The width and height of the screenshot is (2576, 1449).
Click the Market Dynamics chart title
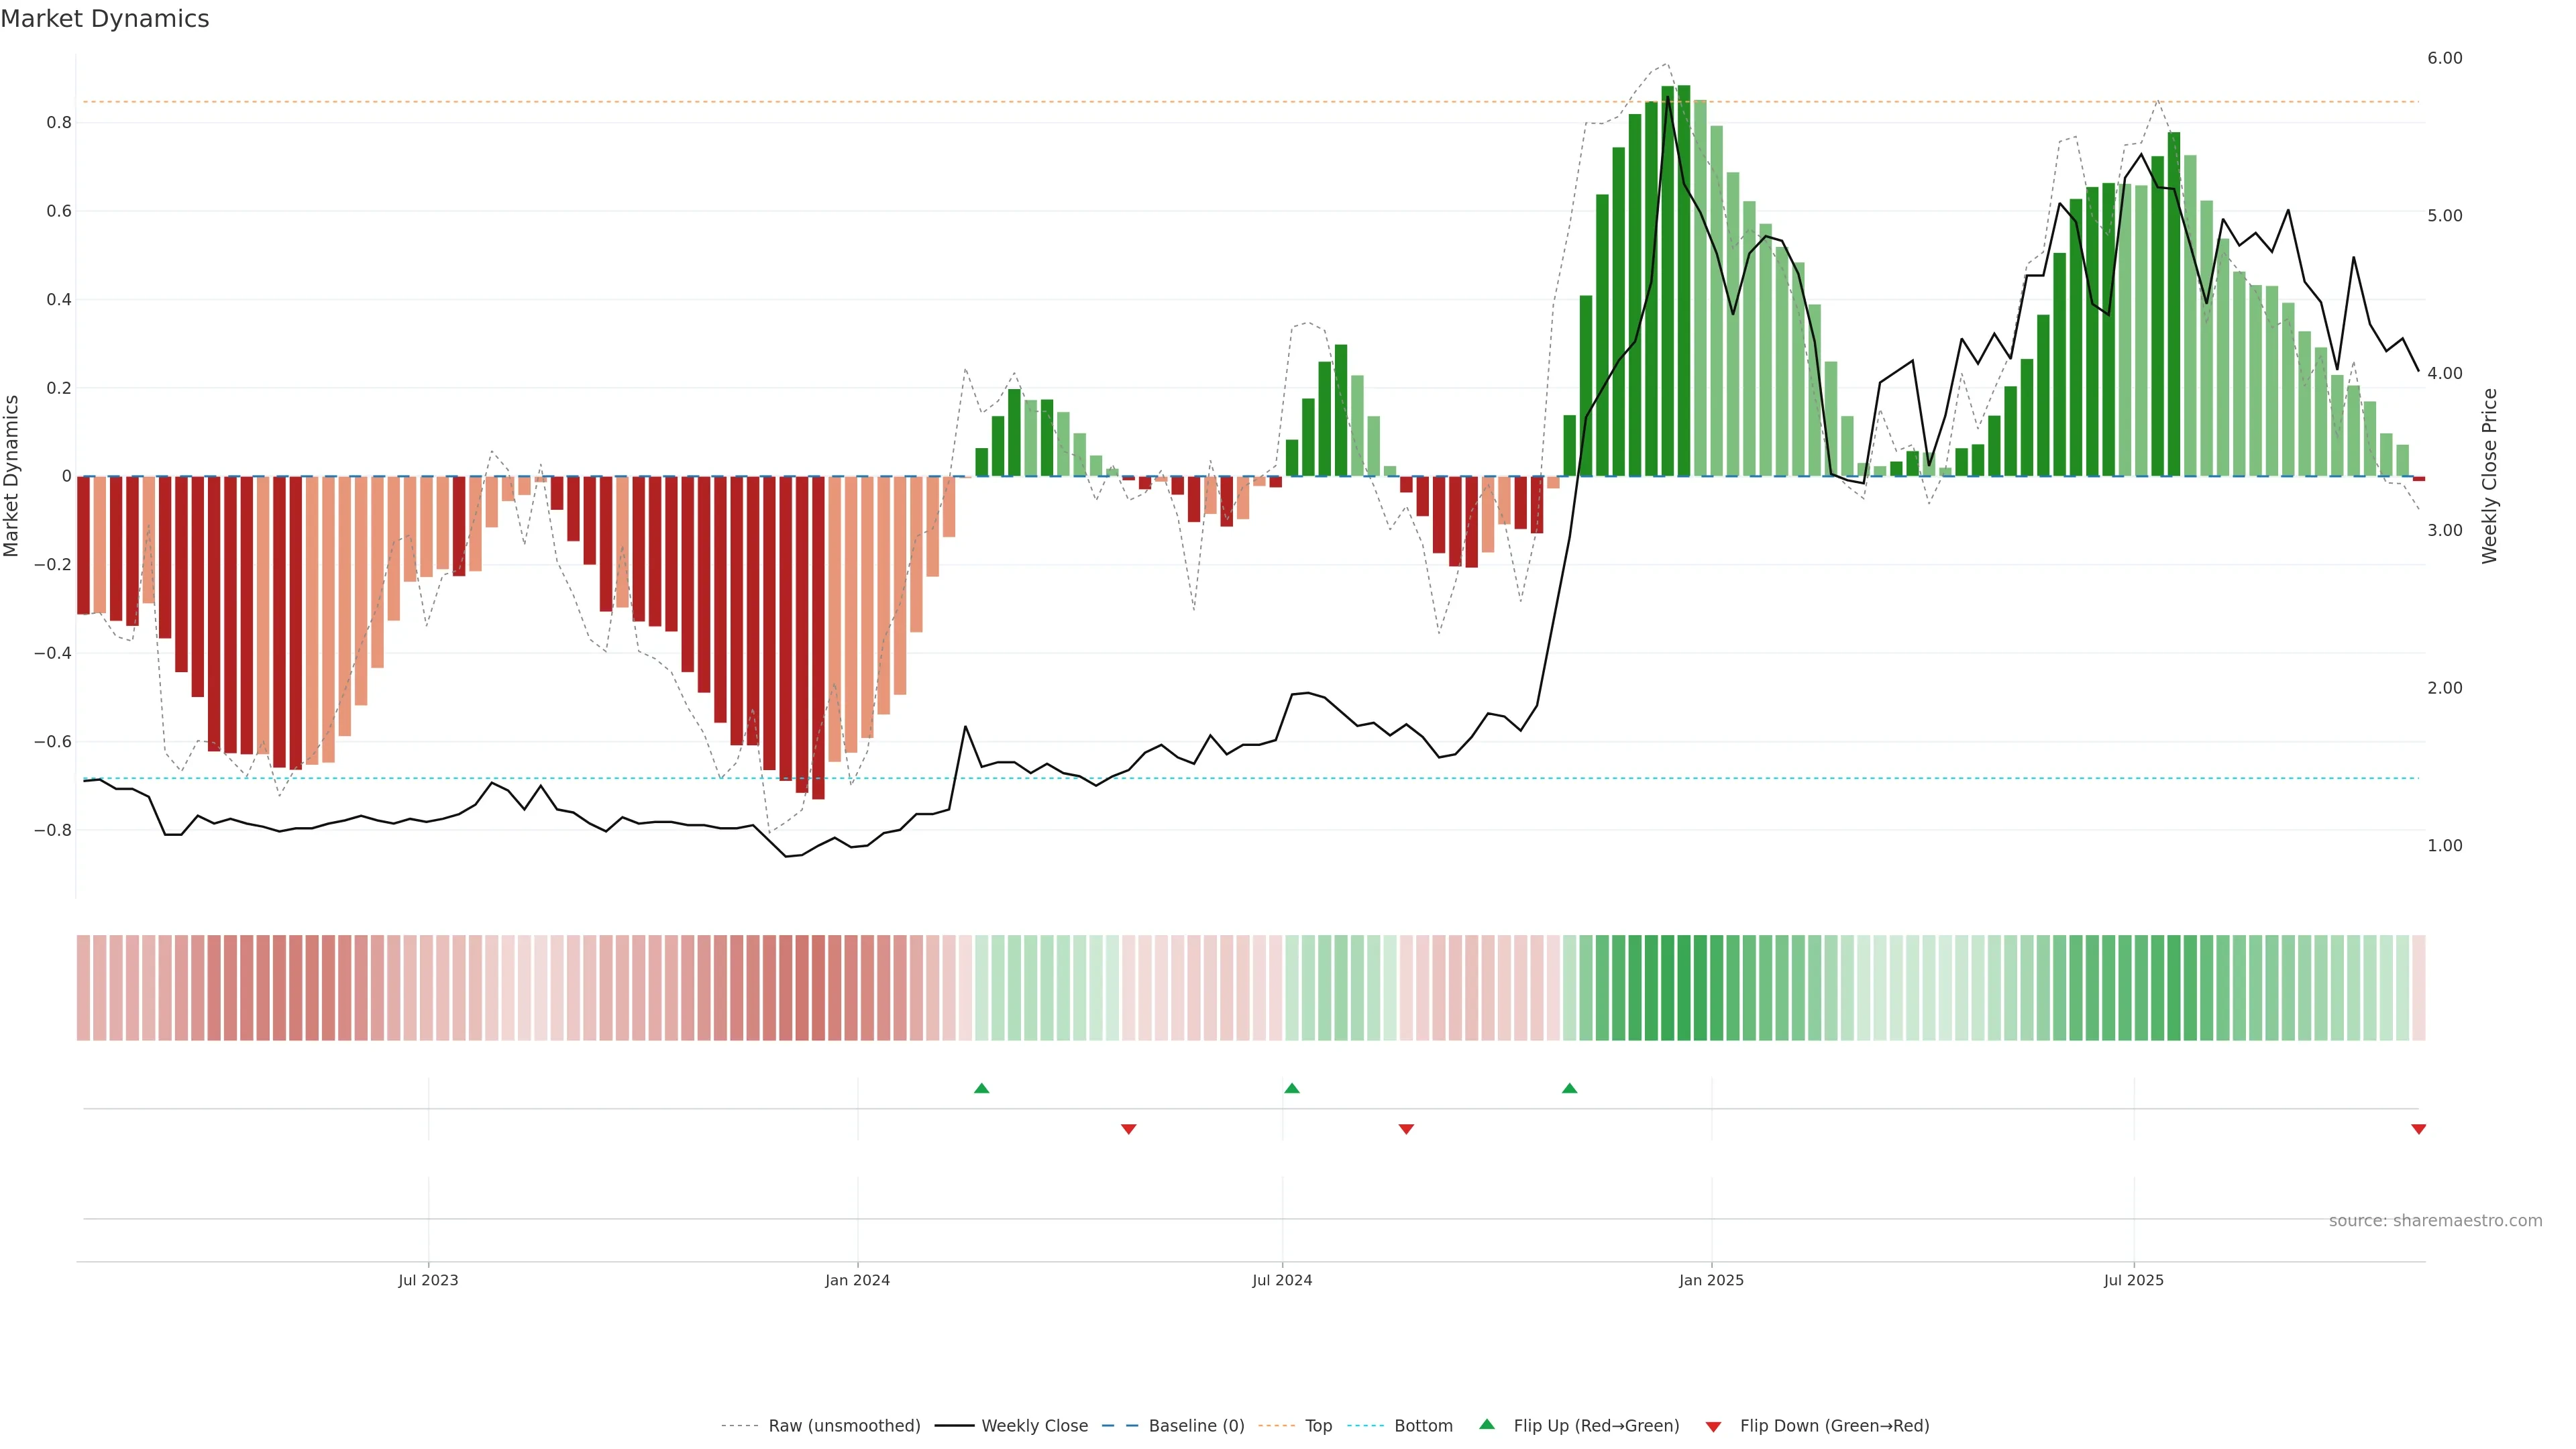coord(105,19)
